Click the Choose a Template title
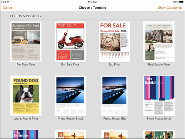Viewport: 185px width, 139px height. click(92, 8)
